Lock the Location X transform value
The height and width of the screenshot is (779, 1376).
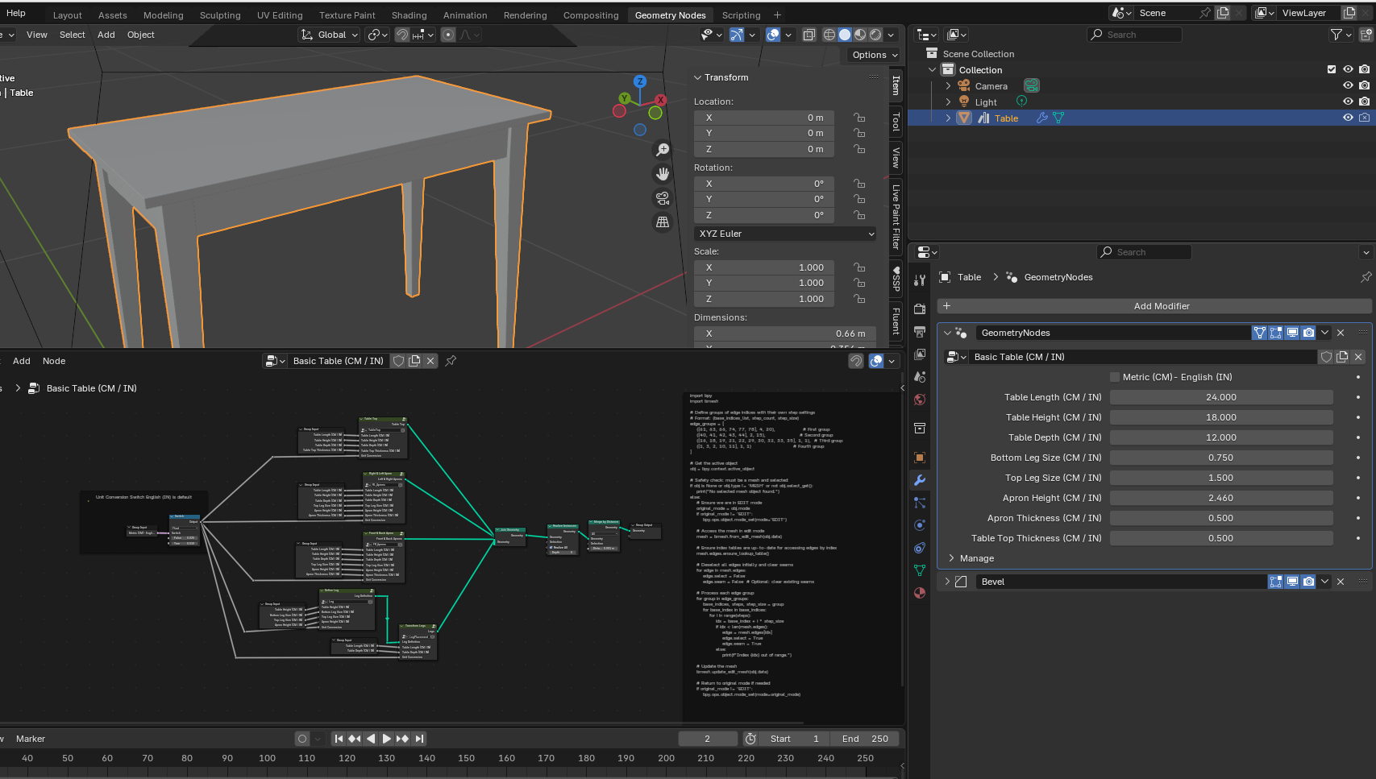pyautogui.click(x=859, y=118)
